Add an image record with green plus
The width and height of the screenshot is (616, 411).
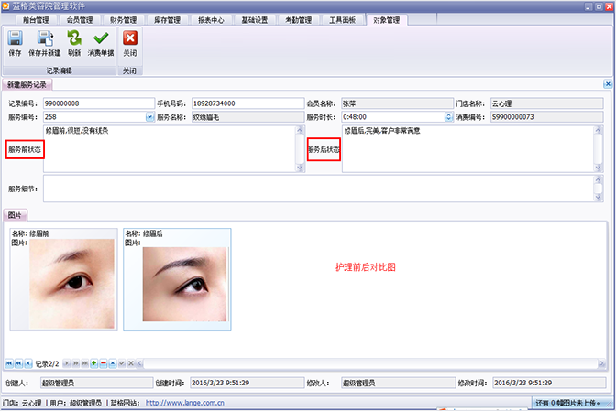click(x=93, y=363)
